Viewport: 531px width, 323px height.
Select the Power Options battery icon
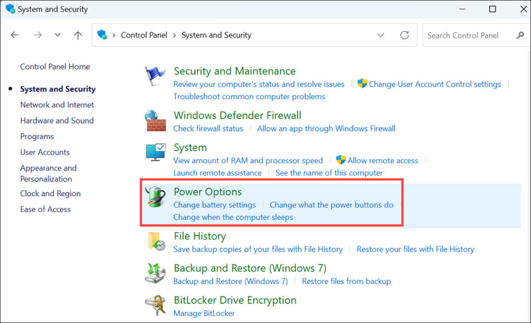pos(155,198)
